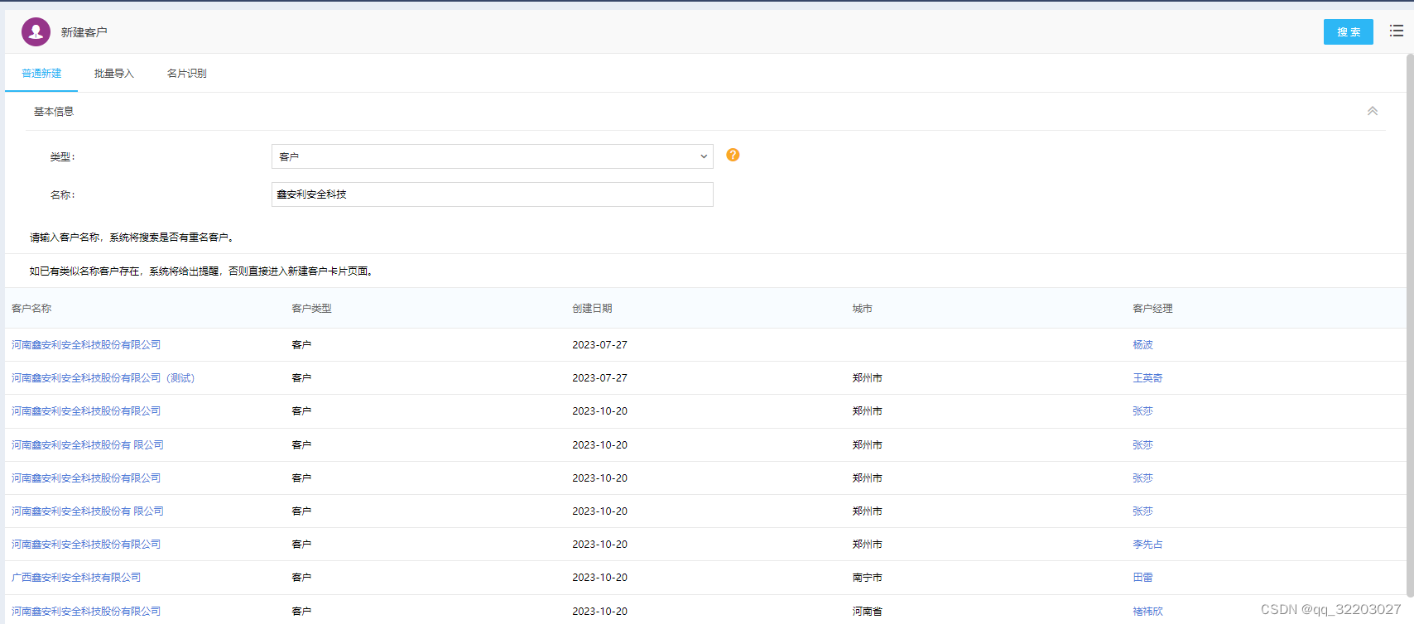This screenshot has width=1414, height=624.
Task: Click manager link 田雷
Action: click(1142, 577)
